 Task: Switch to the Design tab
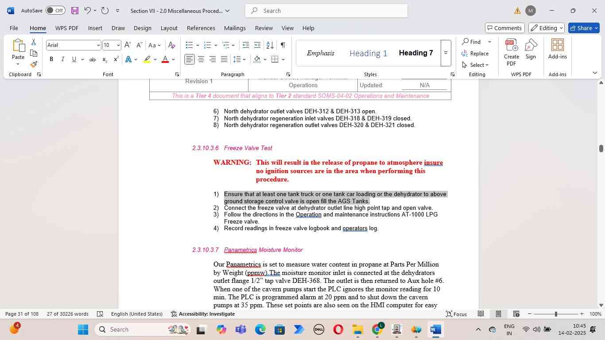tap(143, 28)
